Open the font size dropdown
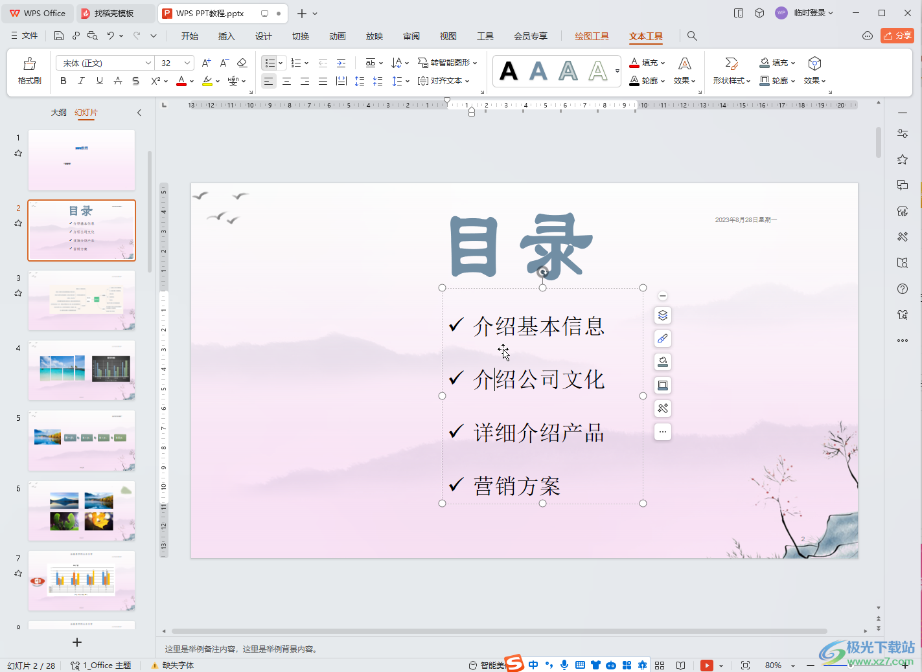The image size is (922, 672). (187, 63)
